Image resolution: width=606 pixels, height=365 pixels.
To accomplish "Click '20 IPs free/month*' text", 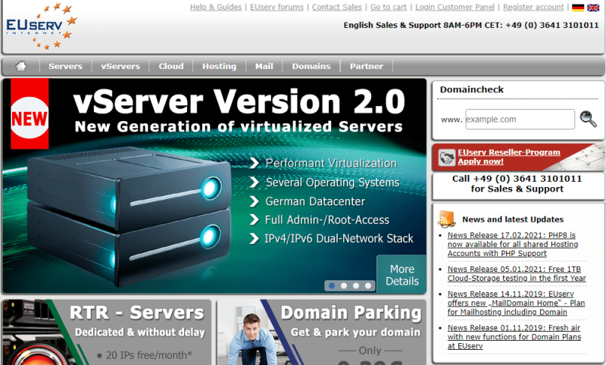I will tap(148, 355).
